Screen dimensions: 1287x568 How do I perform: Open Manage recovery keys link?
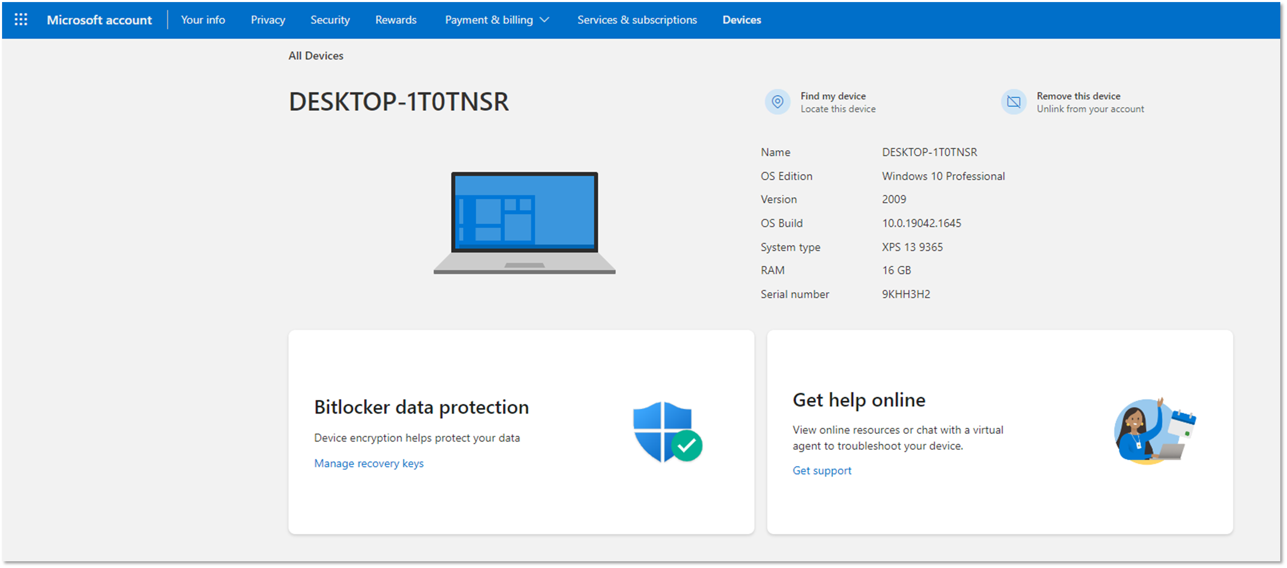click(x=369, y=463)
